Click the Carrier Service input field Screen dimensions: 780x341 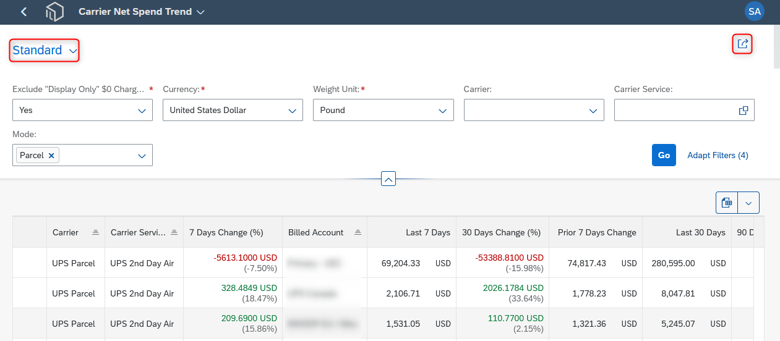click(674, 110)
